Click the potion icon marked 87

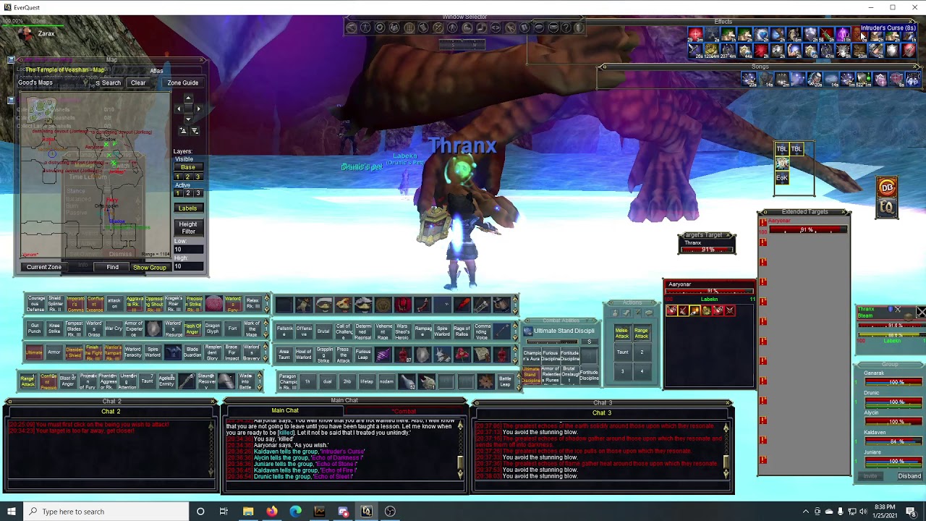point(403,355)
